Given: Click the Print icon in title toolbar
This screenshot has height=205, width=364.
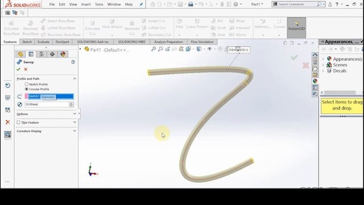Looking at the screenshot, I should pyautogui.click(x=191, y=4).
